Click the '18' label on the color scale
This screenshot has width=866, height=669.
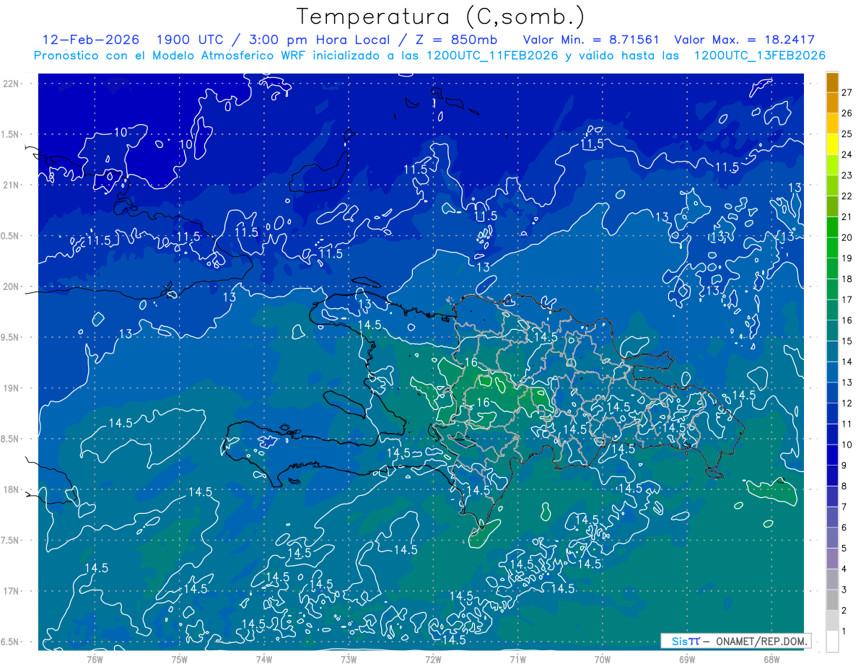[847, 279]
